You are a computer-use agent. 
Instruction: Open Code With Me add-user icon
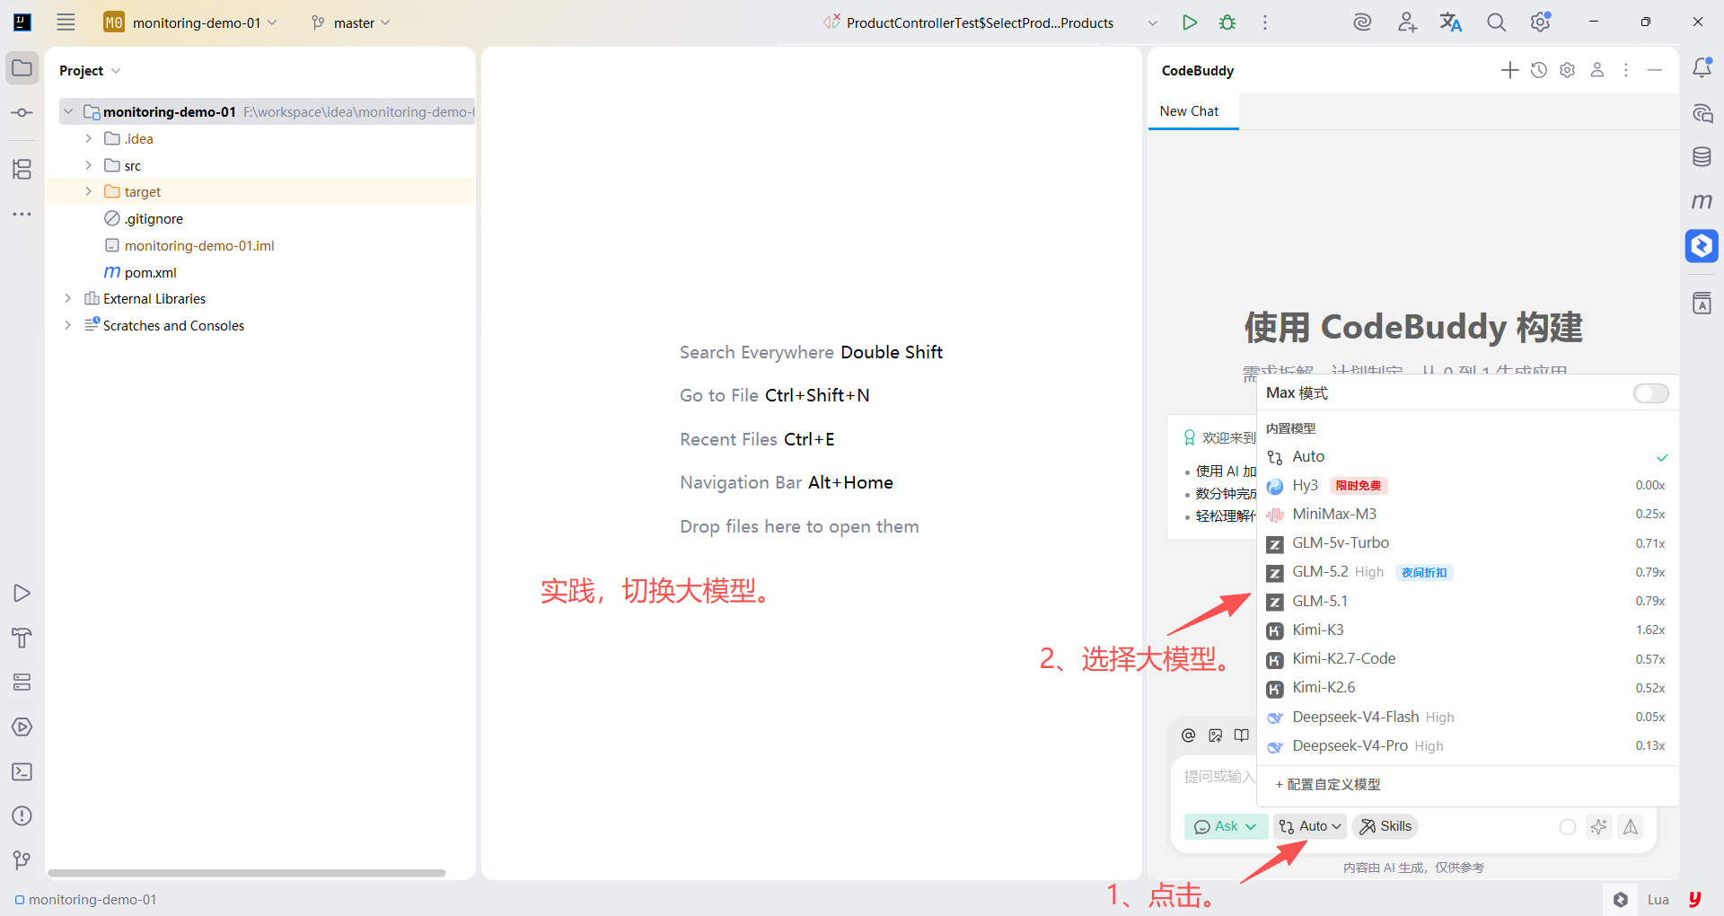(1407, 22)
